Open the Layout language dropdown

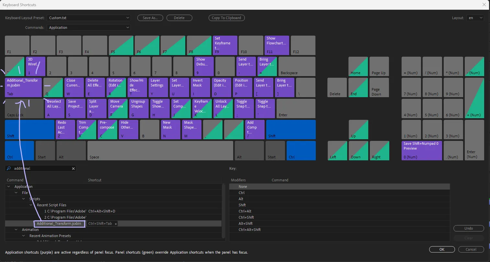coord(475,18)
